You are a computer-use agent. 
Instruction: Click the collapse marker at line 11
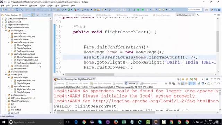[62, 27]
